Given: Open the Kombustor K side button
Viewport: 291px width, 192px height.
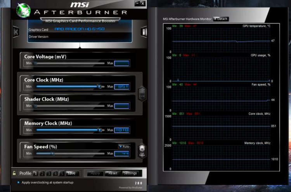Looking at the screenshot, I should click(x=16, y=32).
